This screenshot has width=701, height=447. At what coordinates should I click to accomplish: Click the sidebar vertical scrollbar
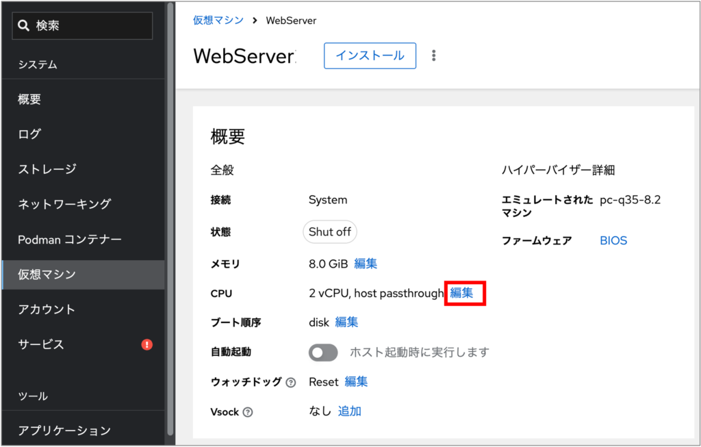[x=170, y=219]
